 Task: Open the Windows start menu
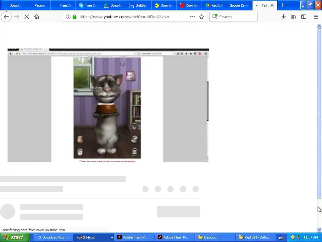(15, 237)
